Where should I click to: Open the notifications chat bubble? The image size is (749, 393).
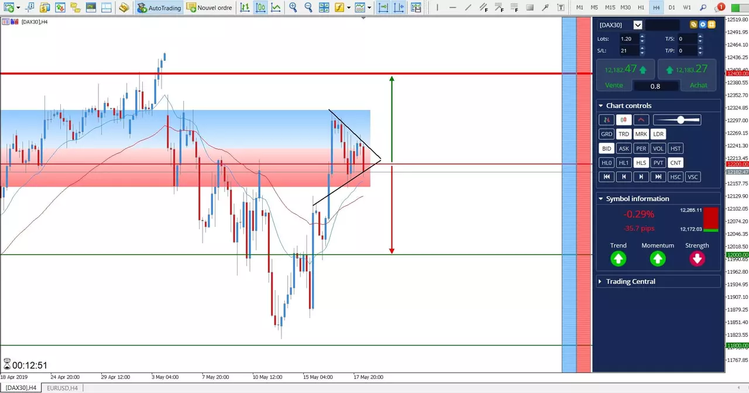click(719, 8)
